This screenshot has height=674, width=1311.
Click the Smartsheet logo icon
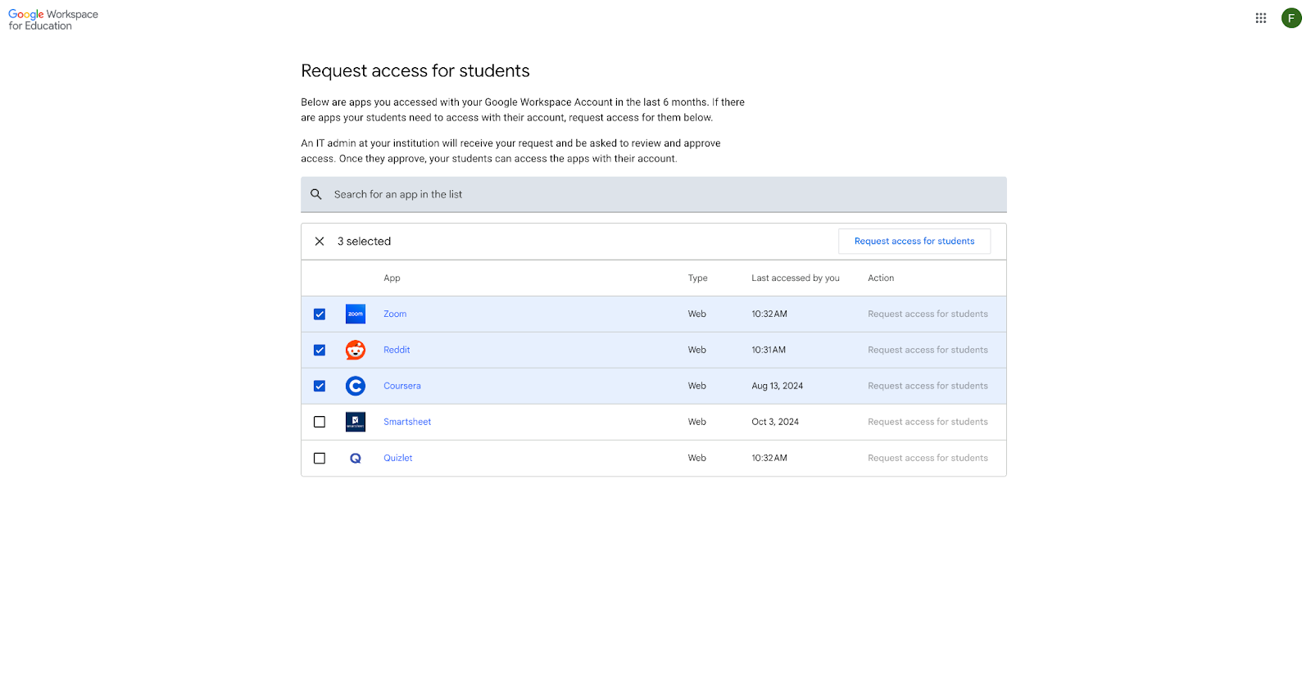click(356, 422)
